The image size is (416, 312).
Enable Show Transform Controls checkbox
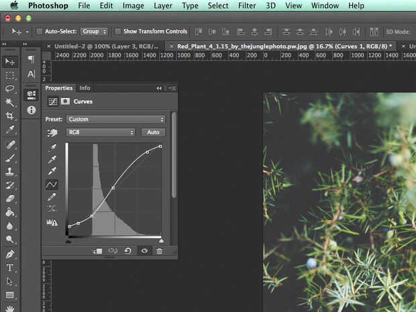click(118, 32)
